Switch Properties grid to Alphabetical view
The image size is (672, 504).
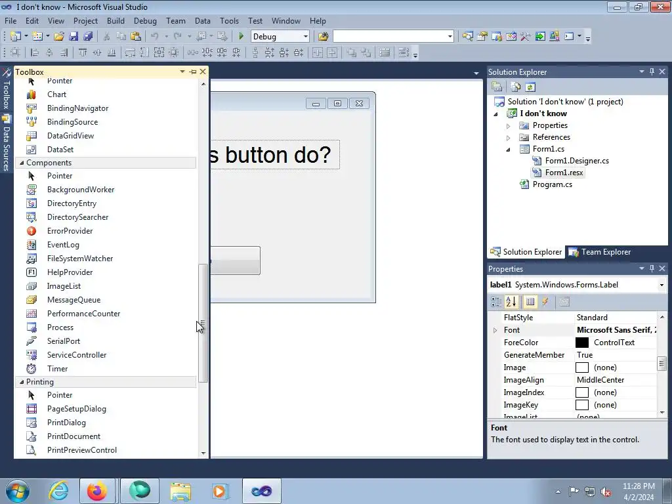coord(511,302)
